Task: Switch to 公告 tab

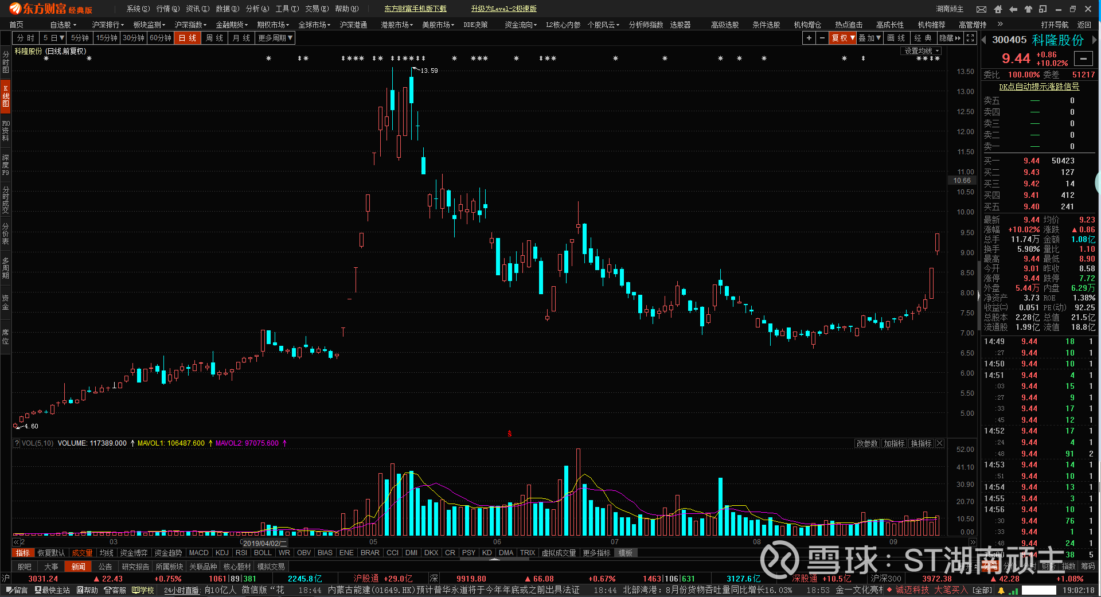Action: click(105, 567)
